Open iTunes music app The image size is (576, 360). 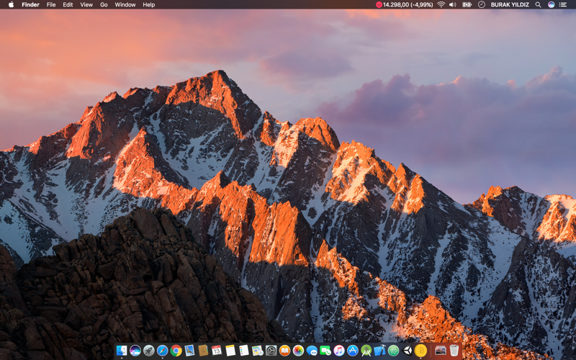(x=339, y=351)
